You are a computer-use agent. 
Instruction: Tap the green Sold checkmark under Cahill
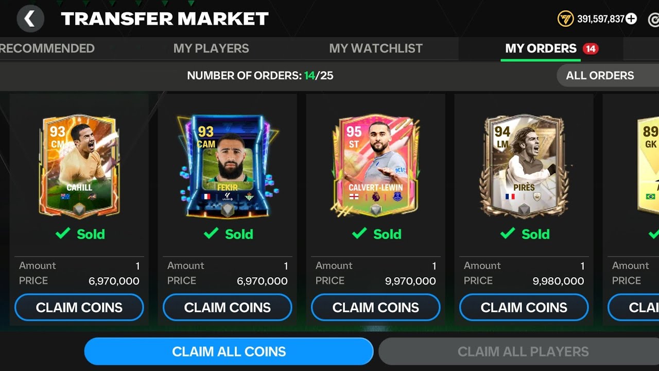coord(63,233)
